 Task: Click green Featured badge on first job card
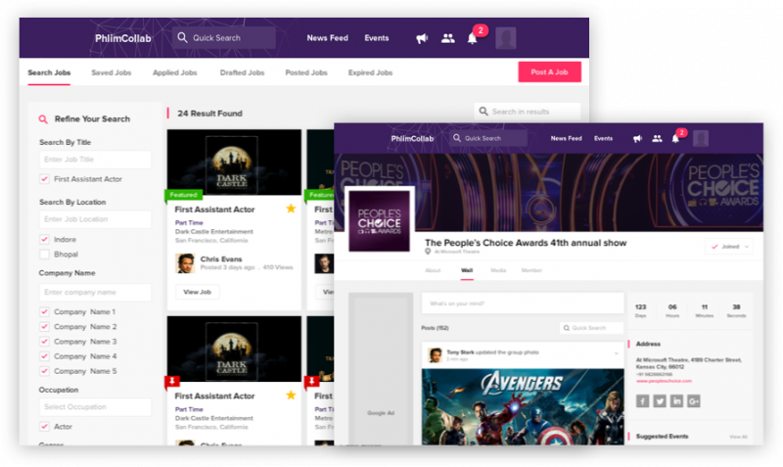(183, 195)
